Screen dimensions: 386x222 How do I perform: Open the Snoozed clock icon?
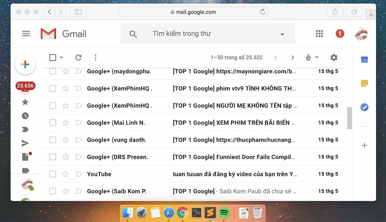25,116
